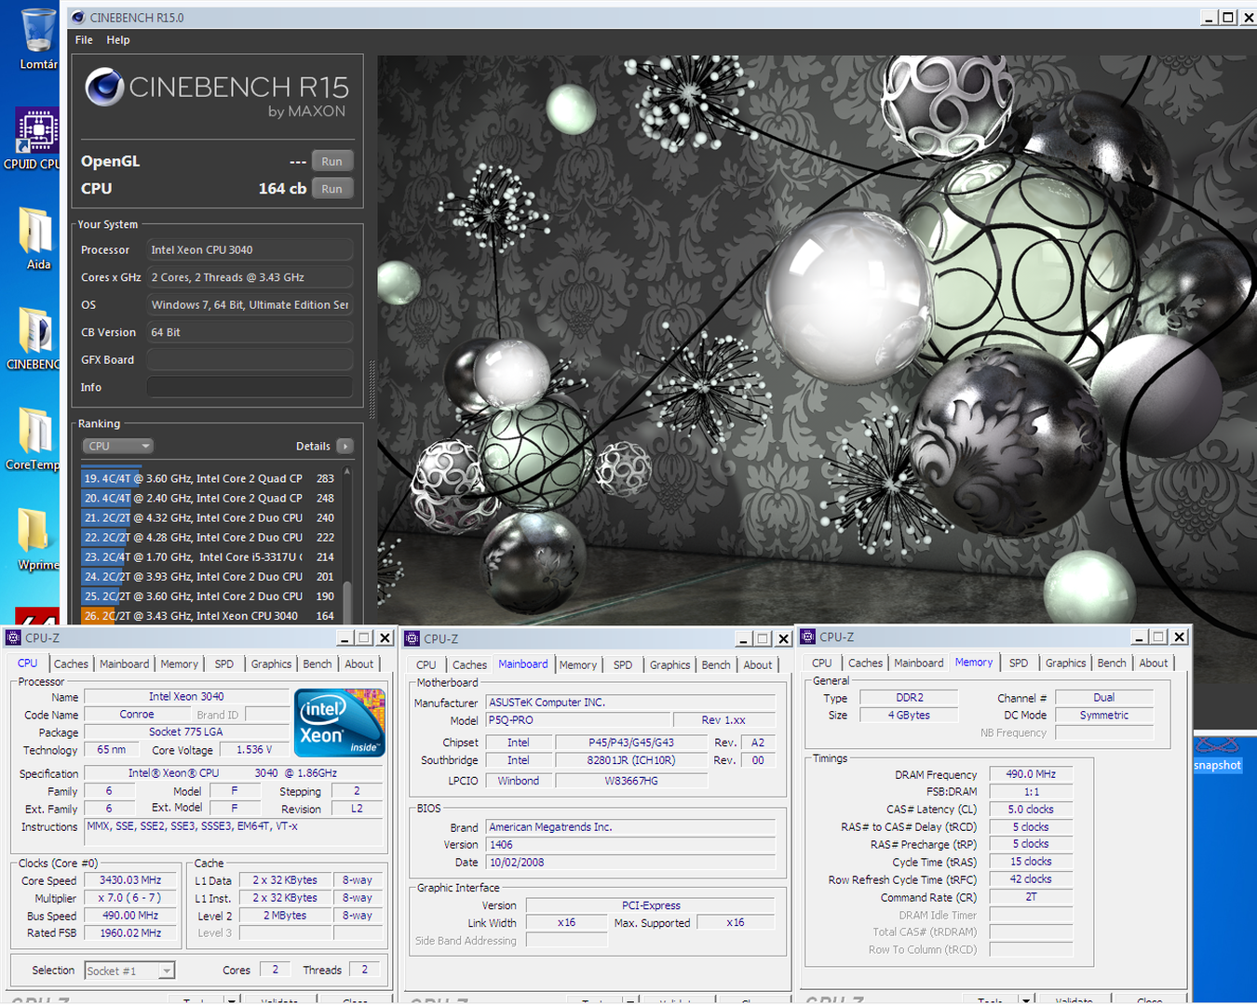Select ranking entry 19 Core 2 Quad 3.60 GHz

pos(209,478)
